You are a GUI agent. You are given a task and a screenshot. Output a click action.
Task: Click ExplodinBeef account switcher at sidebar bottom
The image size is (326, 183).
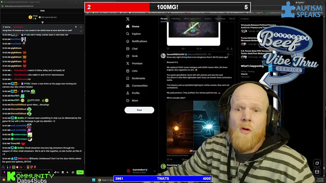(141, 171)
